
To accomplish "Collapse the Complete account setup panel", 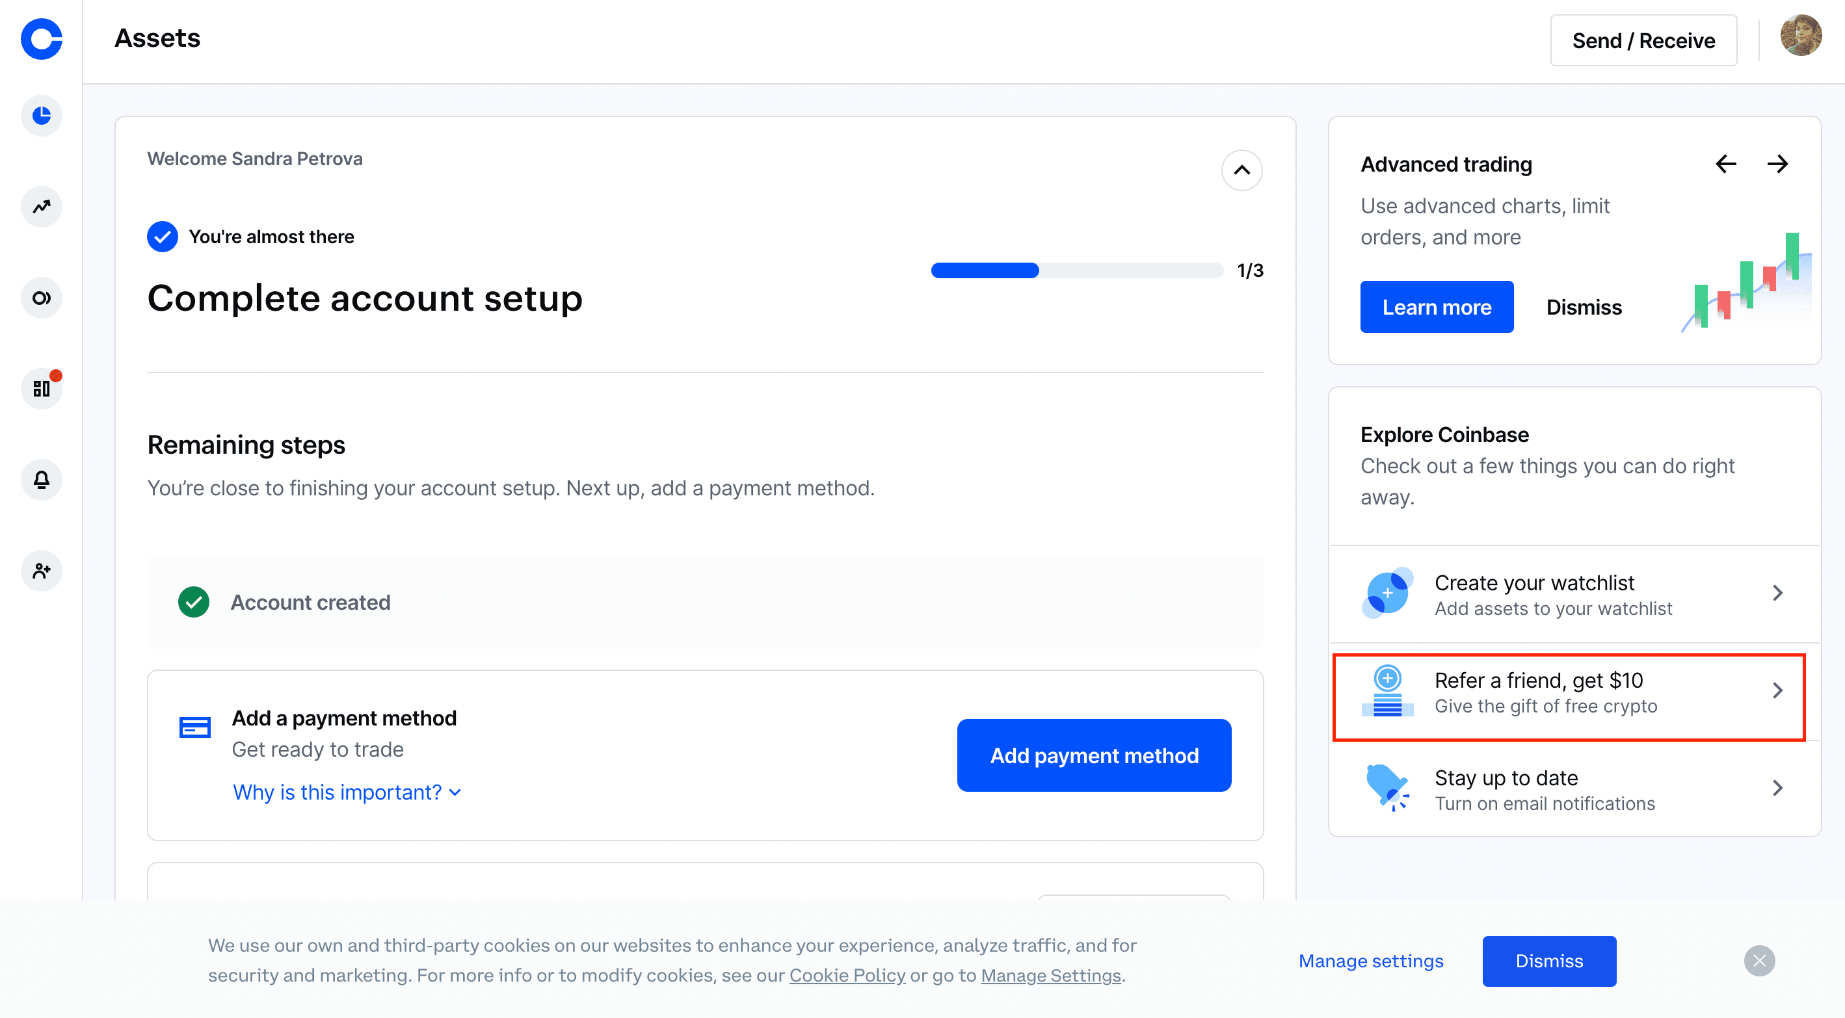I will coord(1241,170).
